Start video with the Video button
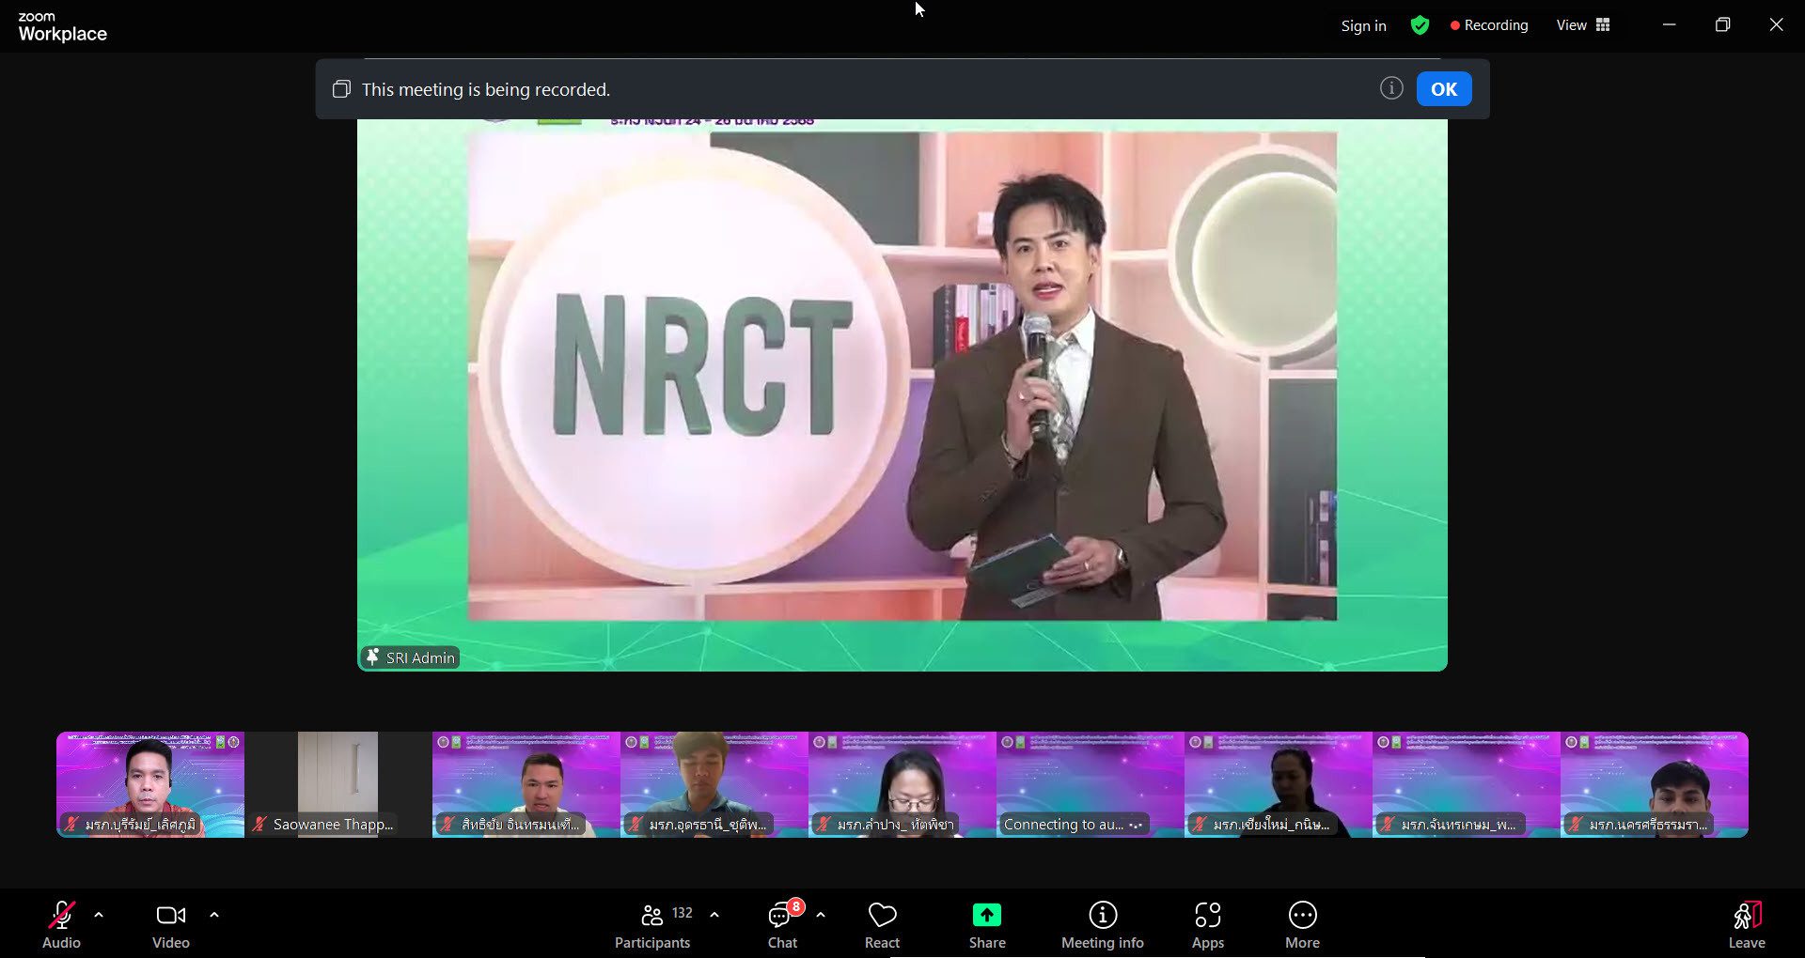Viewport: 1805px width, 958px height. pos(171,924)
